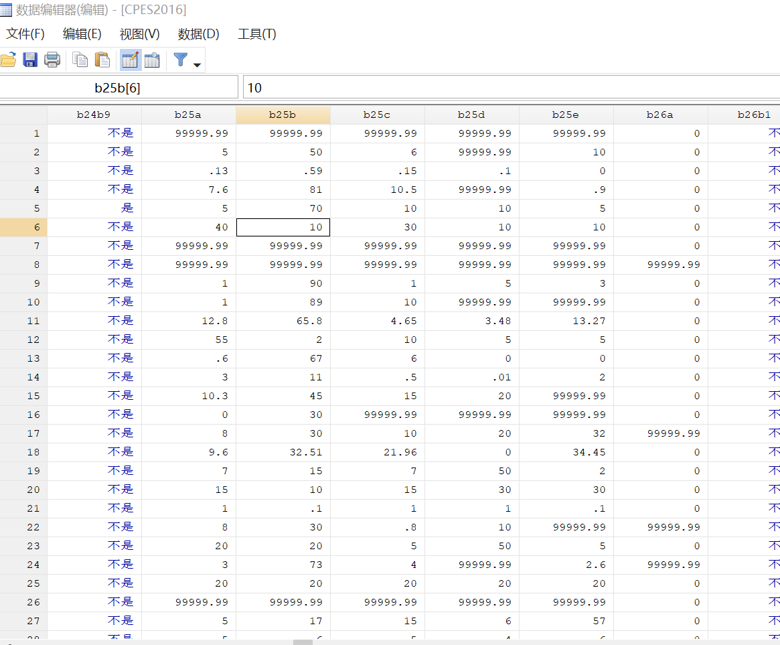
Task: Click the cell value field showing 10
Action: (509, 88)
